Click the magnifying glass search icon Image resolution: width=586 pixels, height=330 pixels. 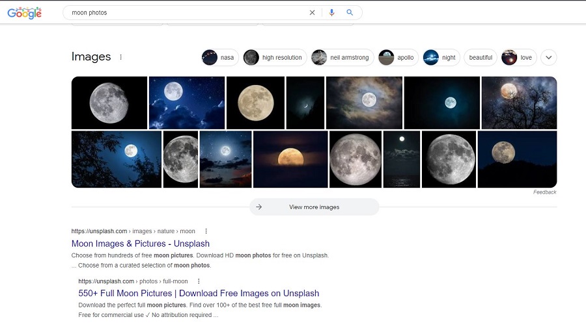pyautogui.click(x=350, y=12)
